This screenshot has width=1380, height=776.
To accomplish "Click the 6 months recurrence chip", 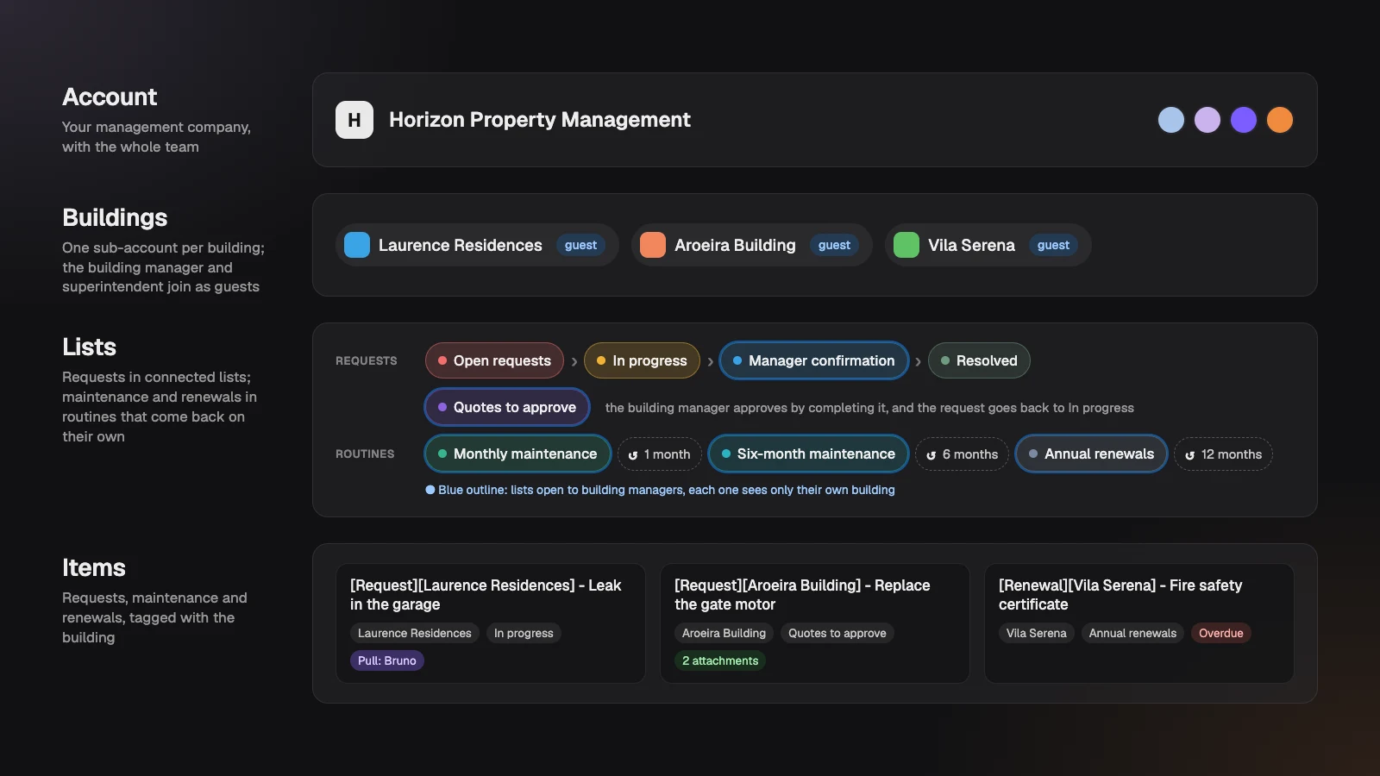I will point(962,454).
